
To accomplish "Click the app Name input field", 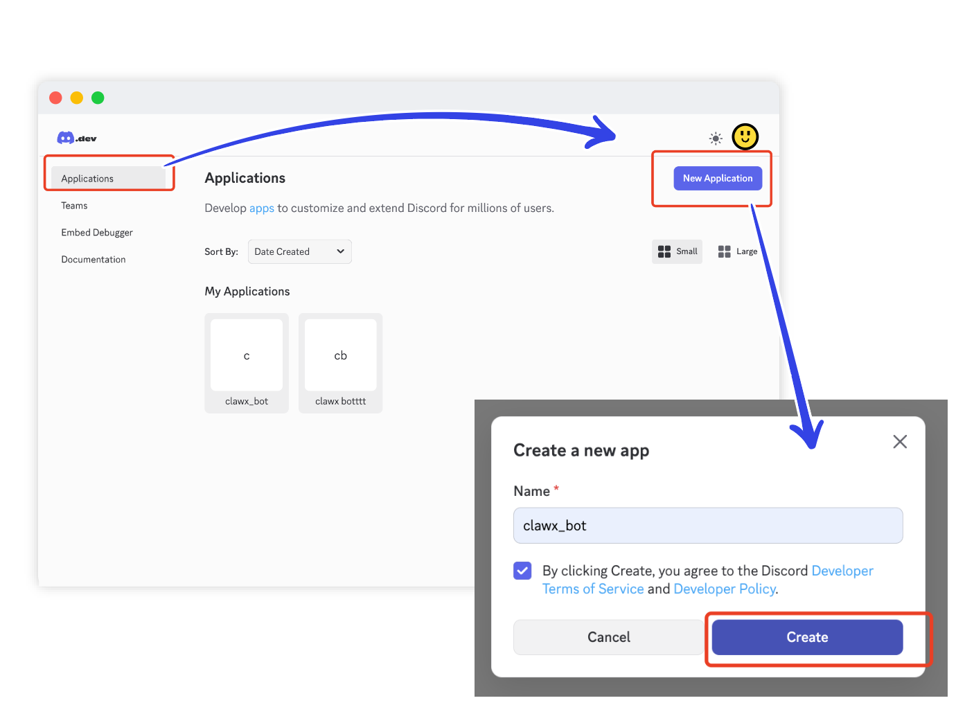I will coord(707,526).
